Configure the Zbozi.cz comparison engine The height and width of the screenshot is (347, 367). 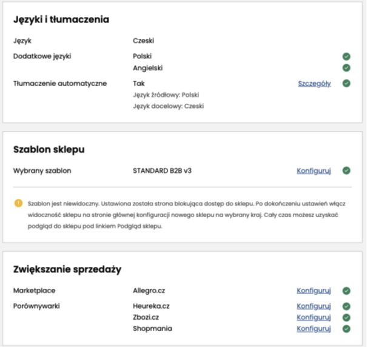pyautogui.click(x=314, y=317)
